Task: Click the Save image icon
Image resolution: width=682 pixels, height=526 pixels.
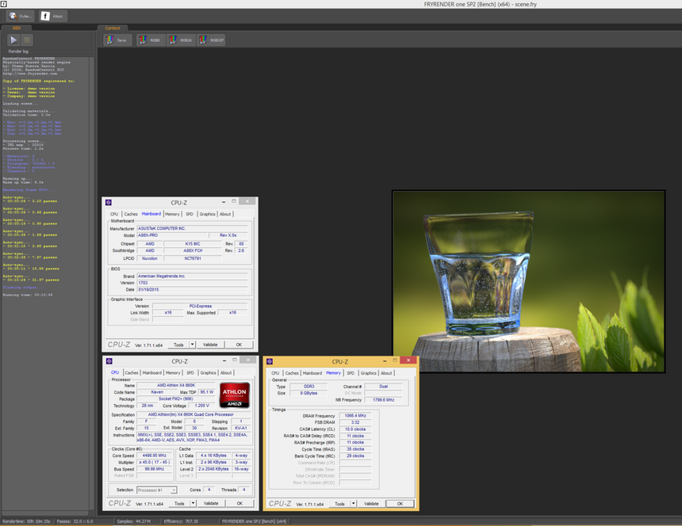Action: [116, 40]
